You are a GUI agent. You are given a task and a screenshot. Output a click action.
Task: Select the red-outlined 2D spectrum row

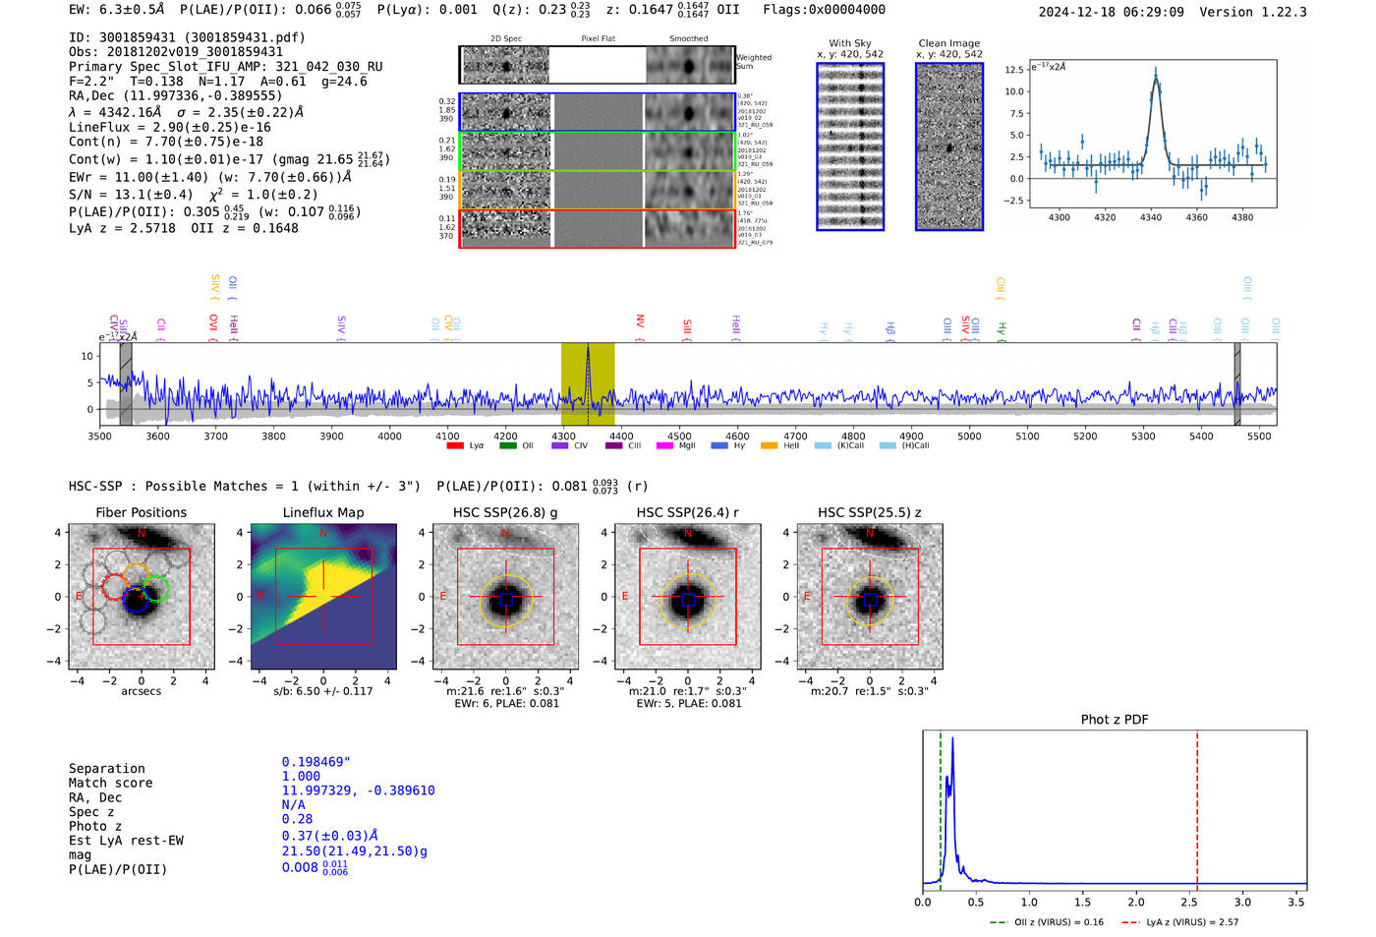(x=597, y=228)
